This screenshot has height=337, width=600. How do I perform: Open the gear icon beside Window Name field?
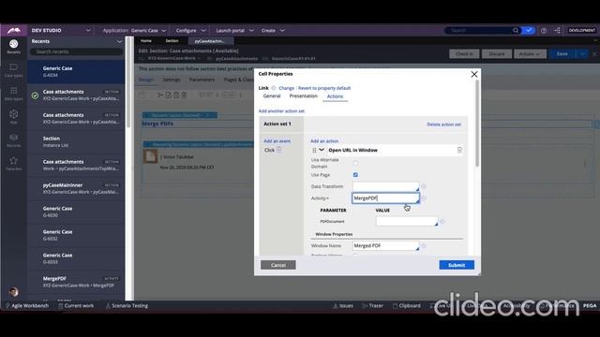pyautogui.click(x=424, y=245)
